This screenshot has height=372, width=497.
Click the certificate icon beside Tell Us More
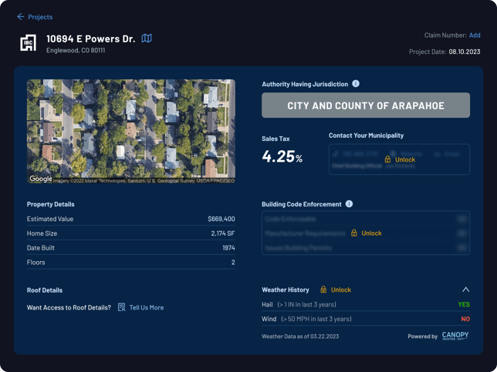(121, 307)
